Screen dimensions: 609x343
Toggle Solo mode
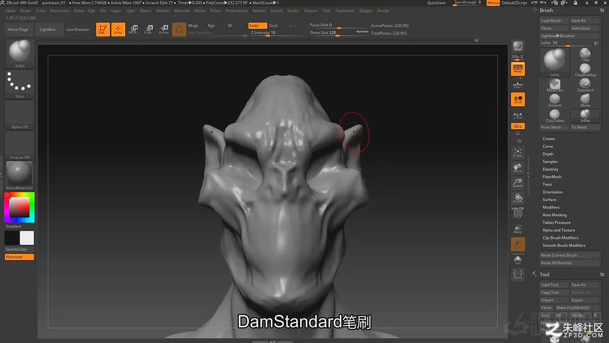point(518,260)
